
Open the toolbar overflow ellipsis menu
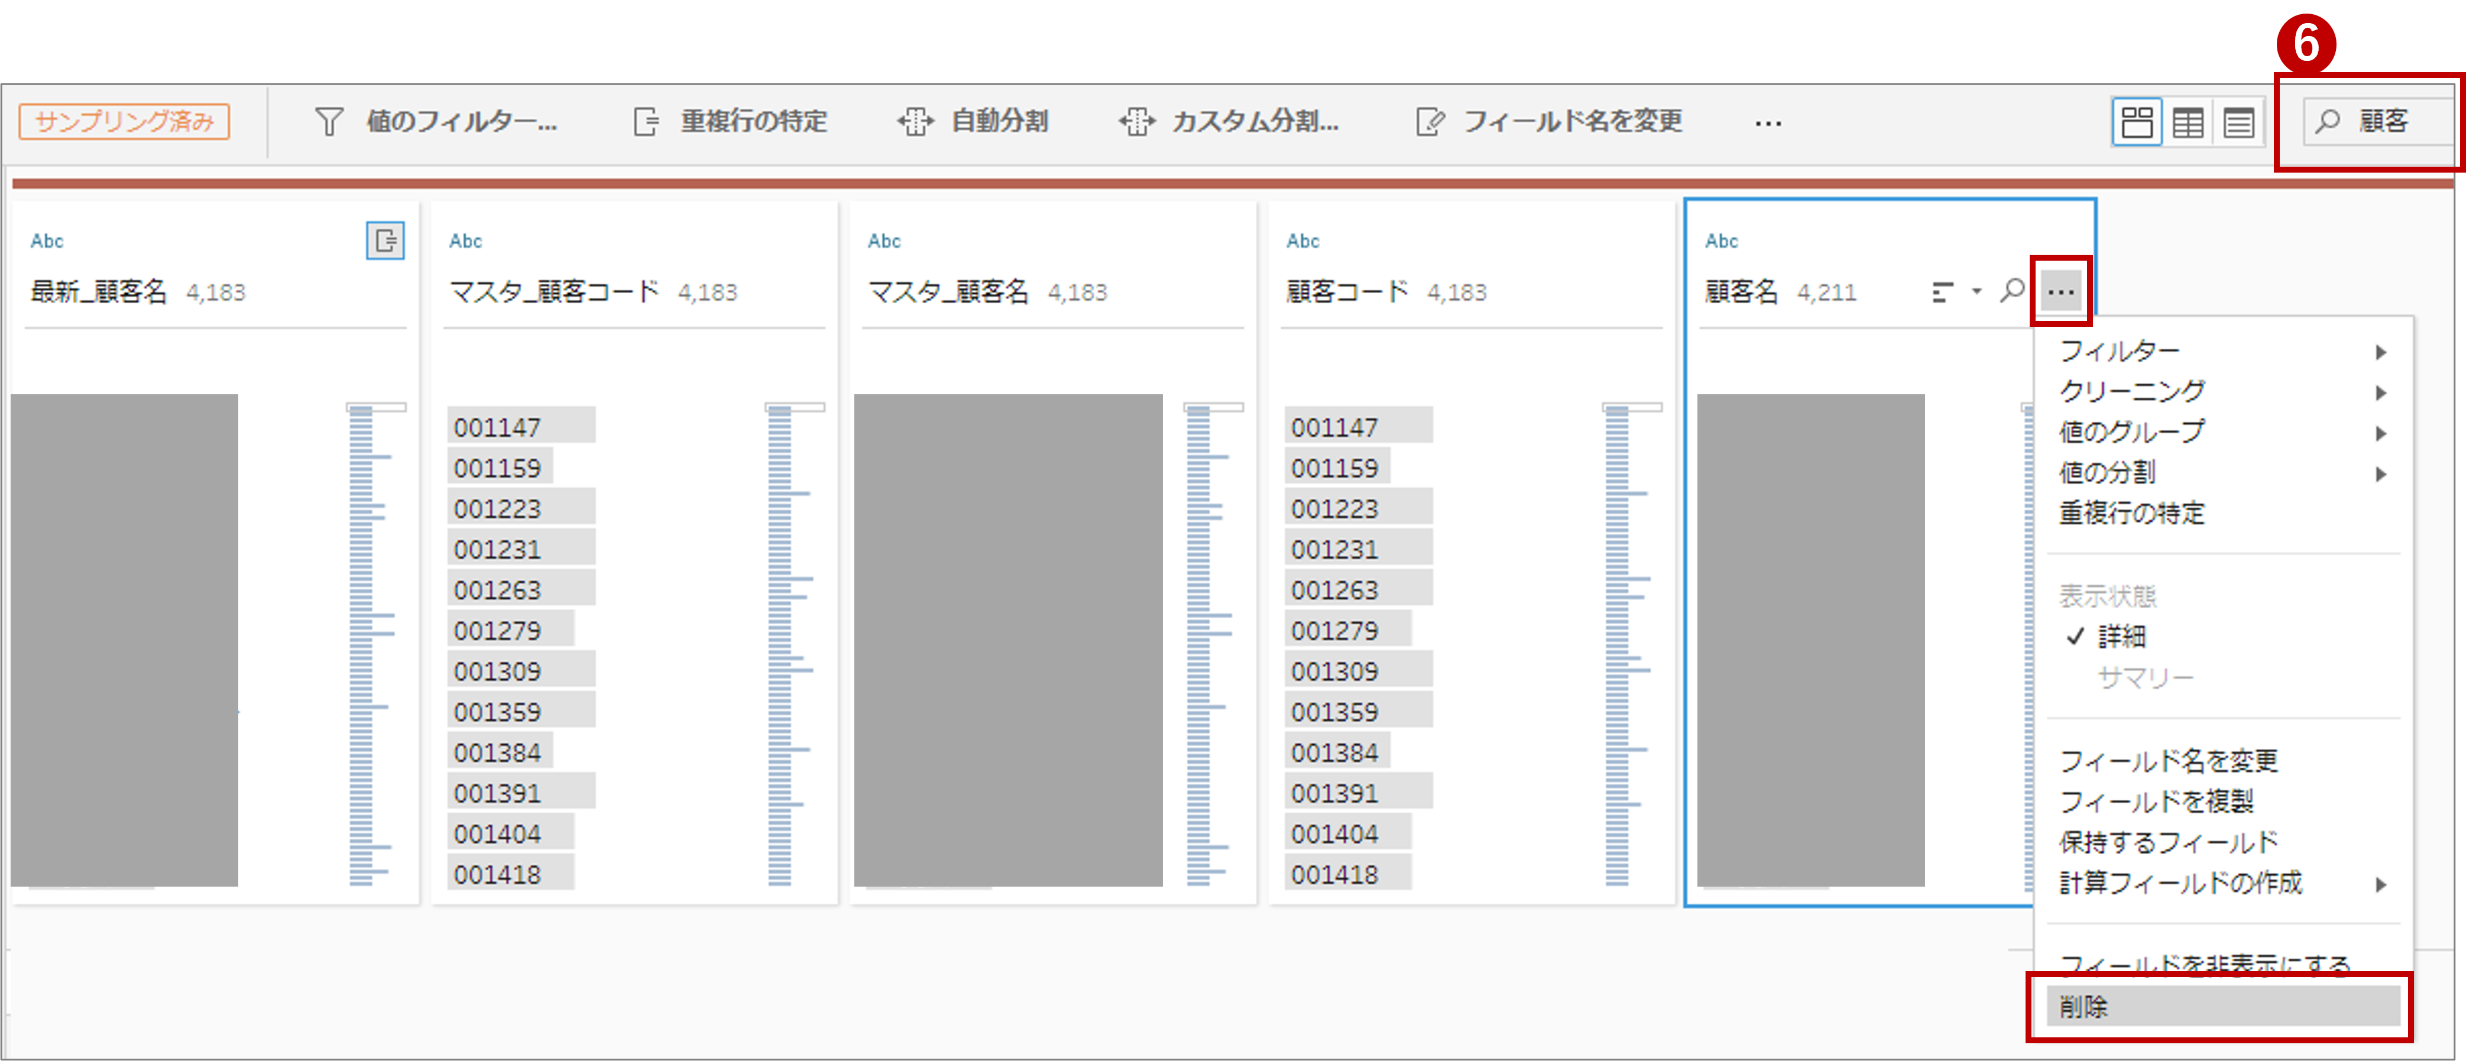[x=1768, y=124]
